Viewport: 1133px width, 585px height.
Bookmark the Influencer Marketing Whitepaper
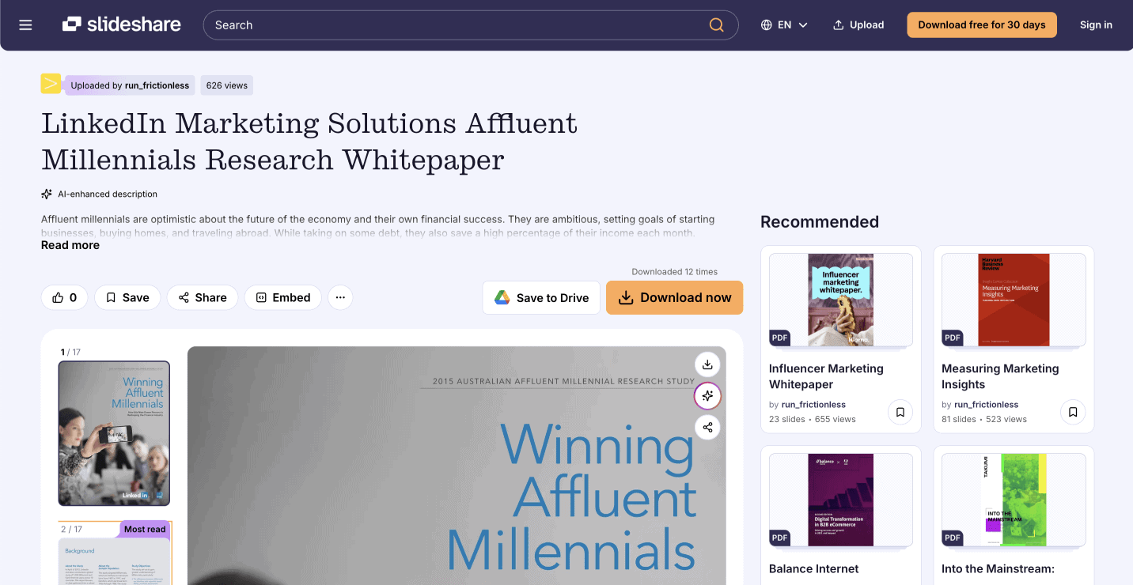pyautogui.click(x=900, y=412)
